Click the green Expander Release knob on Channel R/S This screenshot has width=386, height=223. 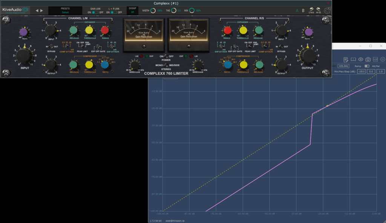259,30
